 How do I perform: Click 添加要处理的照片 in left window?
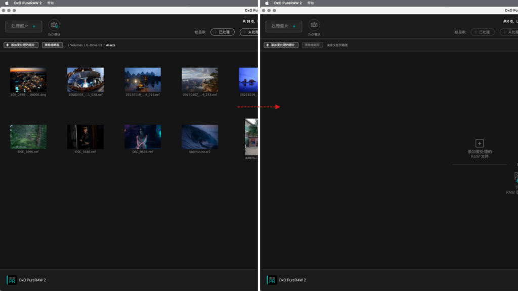(21, 45)
